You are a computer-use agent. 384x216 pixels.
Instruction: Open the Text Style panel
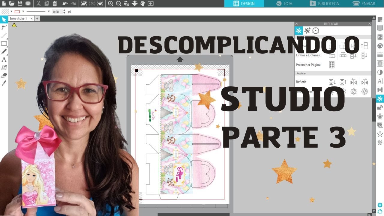tap(380, 81)
